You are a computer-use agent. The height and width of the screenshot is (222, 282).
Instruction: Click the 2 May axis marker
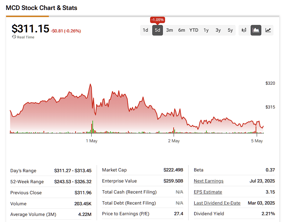point(174,141)
